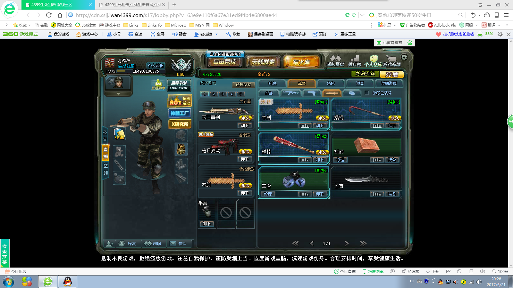513x288 pixels.
Task: Open the QQ penguin taskbar icon
Action: pyautogui.click(x=68, y=282)
